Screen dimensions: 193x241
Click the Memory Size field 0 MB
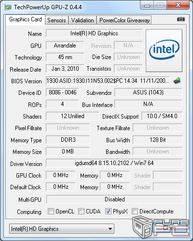pos(68,151)
